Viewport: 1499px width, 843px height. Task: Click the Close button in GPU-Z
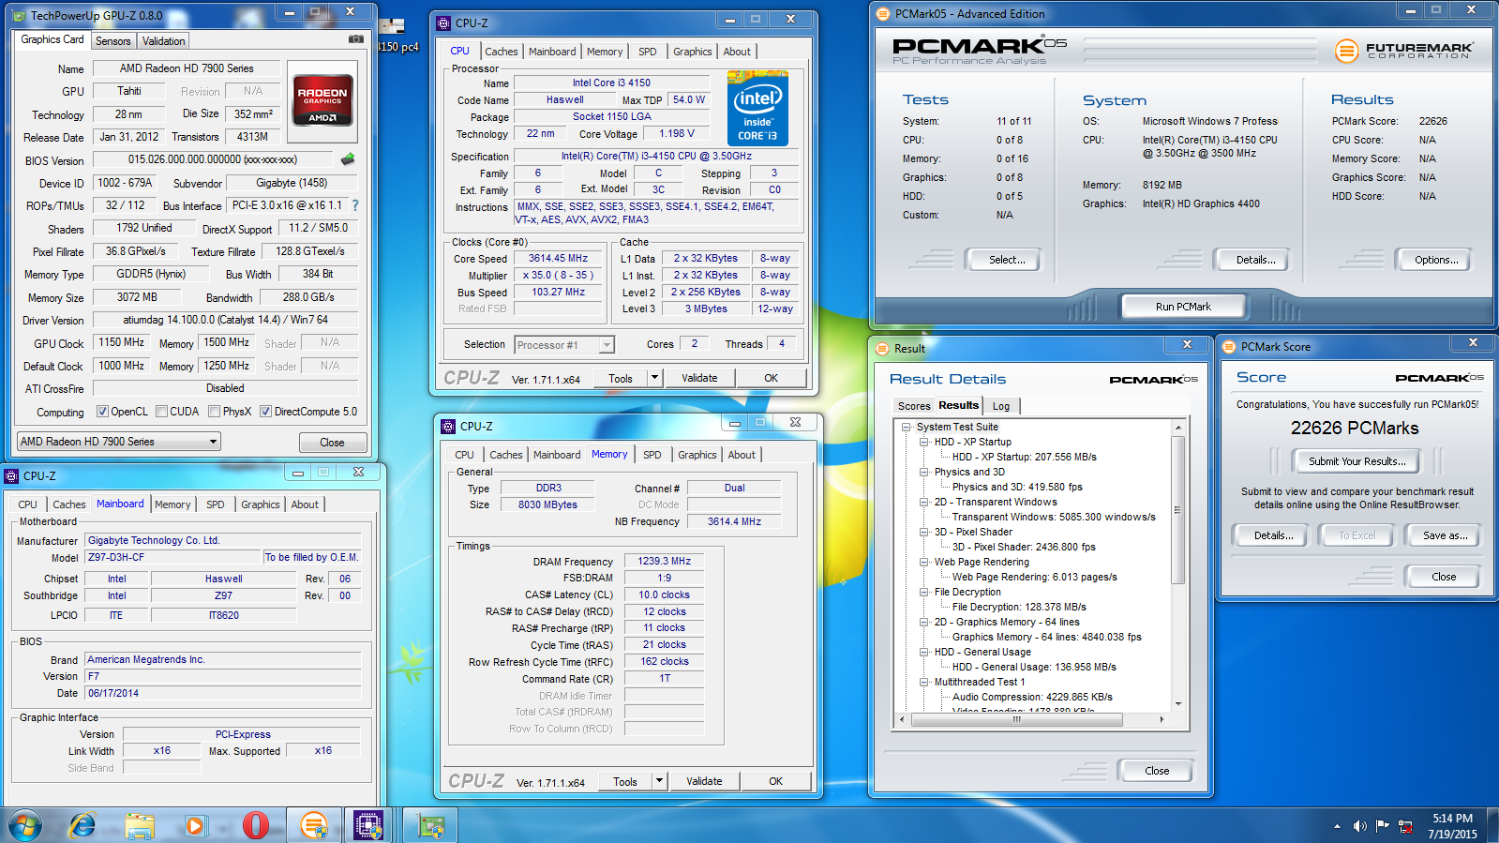point(332,443)
